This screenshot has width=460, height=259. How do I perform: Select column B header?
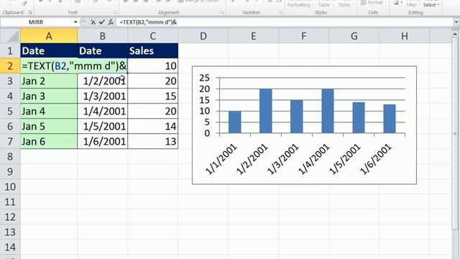pos(102,36)
